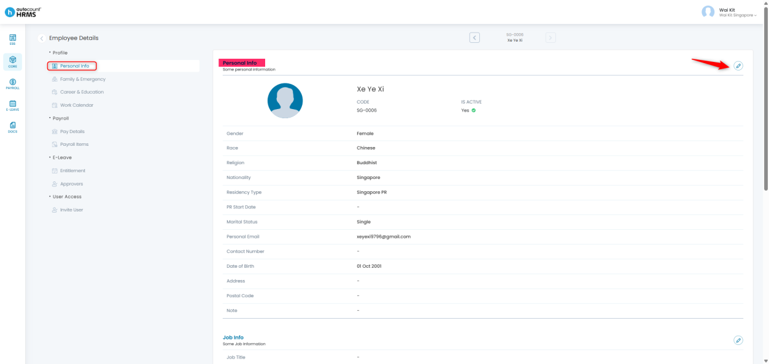
Task: Click the Race value Chinese
Action: (x=366, y=148)
